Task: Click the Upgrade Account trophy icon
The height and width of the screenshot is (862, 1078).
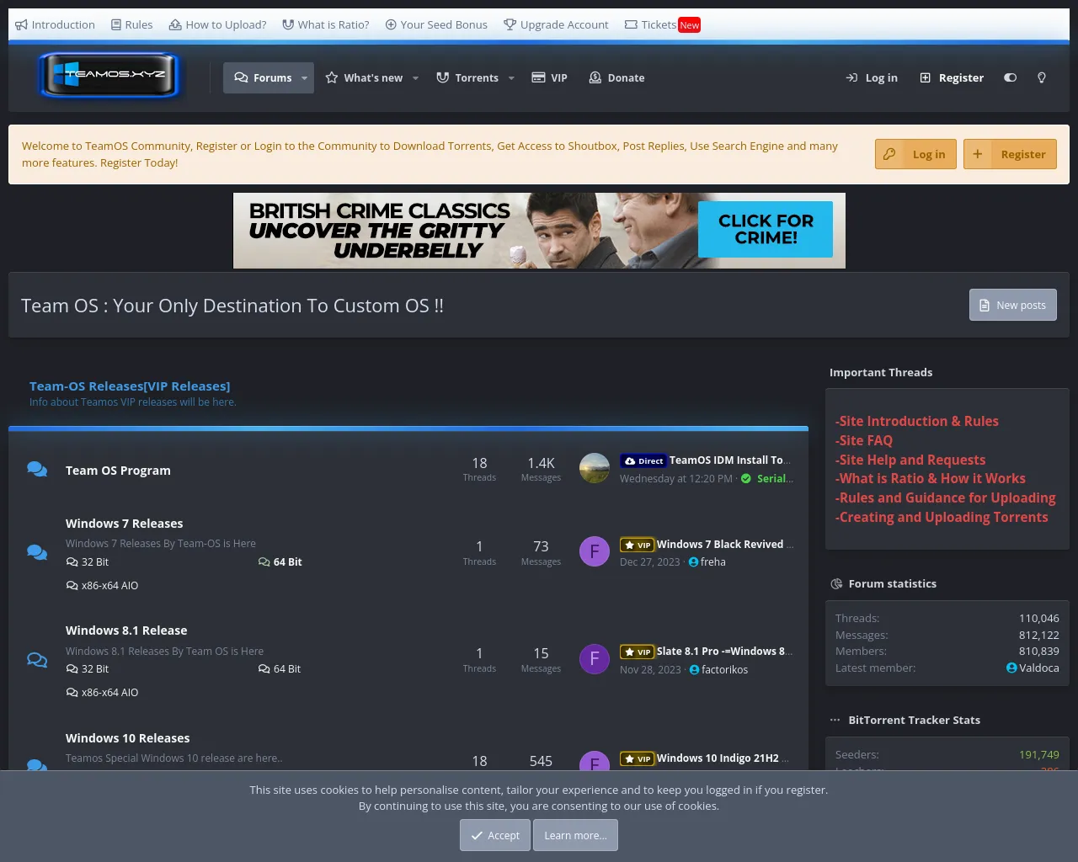Action: (x=510, y=24)
